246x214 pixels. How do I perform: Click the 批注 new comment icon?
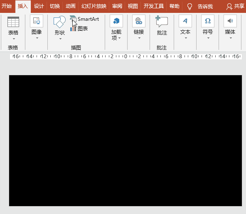[x=162, y=21]
